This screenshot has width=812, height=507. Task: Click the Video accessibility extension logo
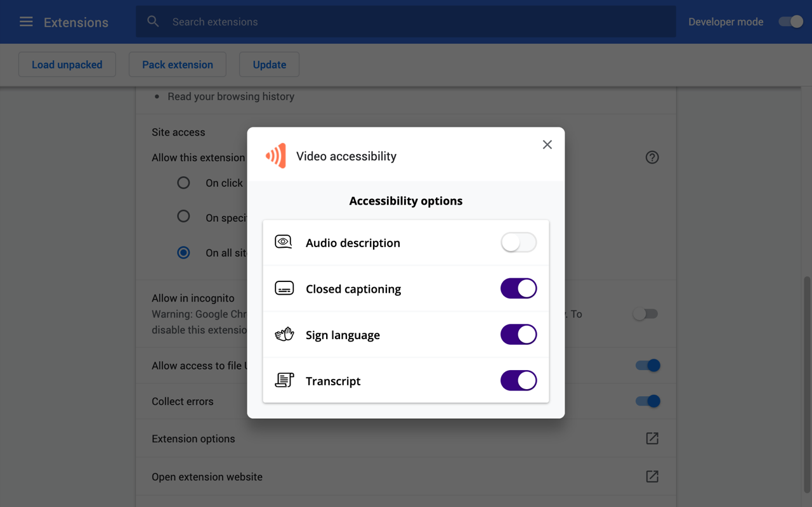pyautogui.click(x=275, y=155)
